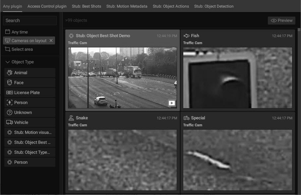The height and width of the screenshot is (195, 301).
Task: Collapse the Object Type section
Action: click(x=7, y=62)
